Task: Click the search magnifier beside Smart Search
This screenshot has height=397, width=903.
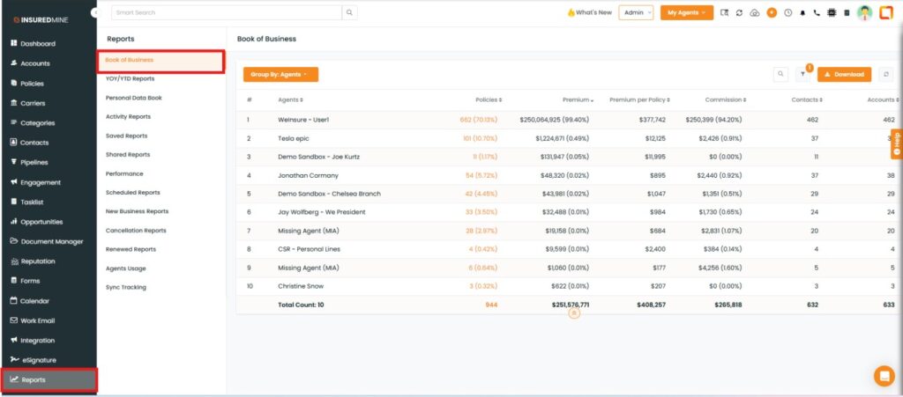Action: click(350, 12)
